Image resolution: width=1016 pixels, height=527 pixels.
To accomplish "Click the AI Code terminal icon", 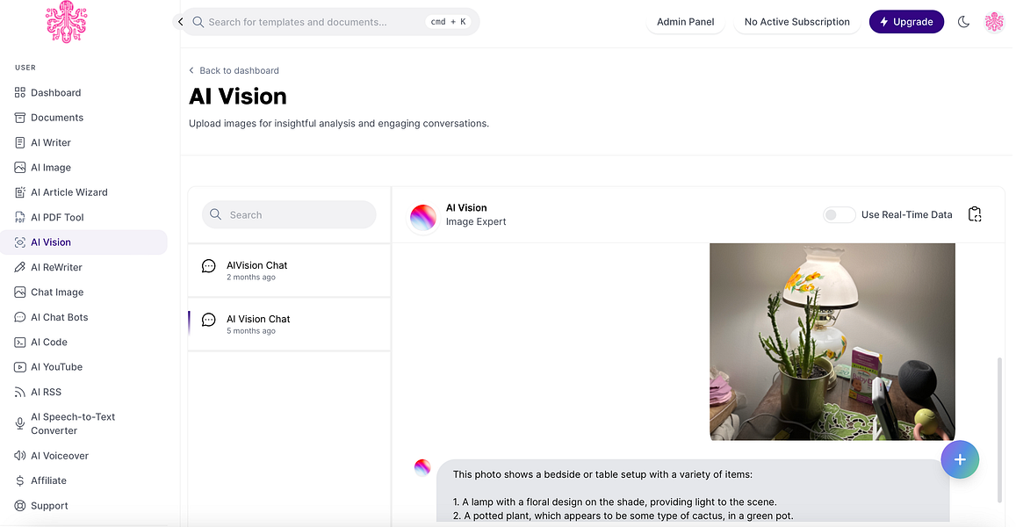I will pyautogui.click(x=20, y=343).
